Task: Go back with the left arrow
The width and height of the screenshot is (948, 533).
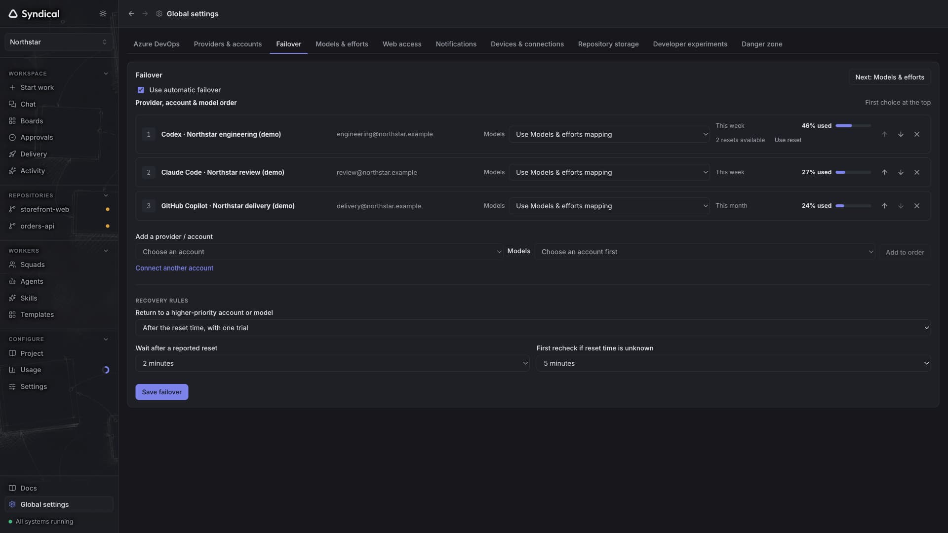Action: 131,14
